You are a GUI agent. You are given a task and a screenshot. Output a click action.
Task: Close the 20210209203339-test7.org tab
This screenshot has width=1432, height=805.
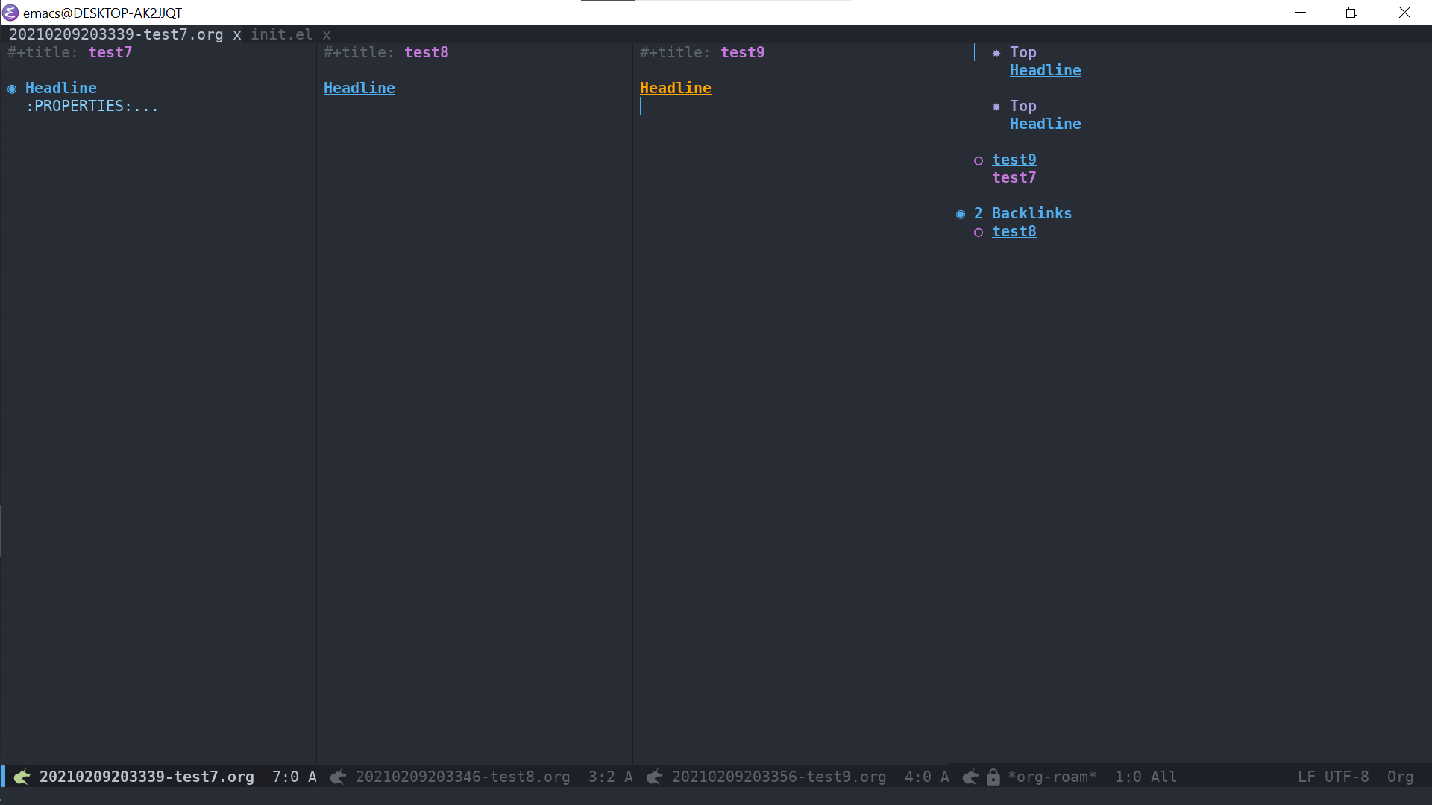tap(237, 34)
